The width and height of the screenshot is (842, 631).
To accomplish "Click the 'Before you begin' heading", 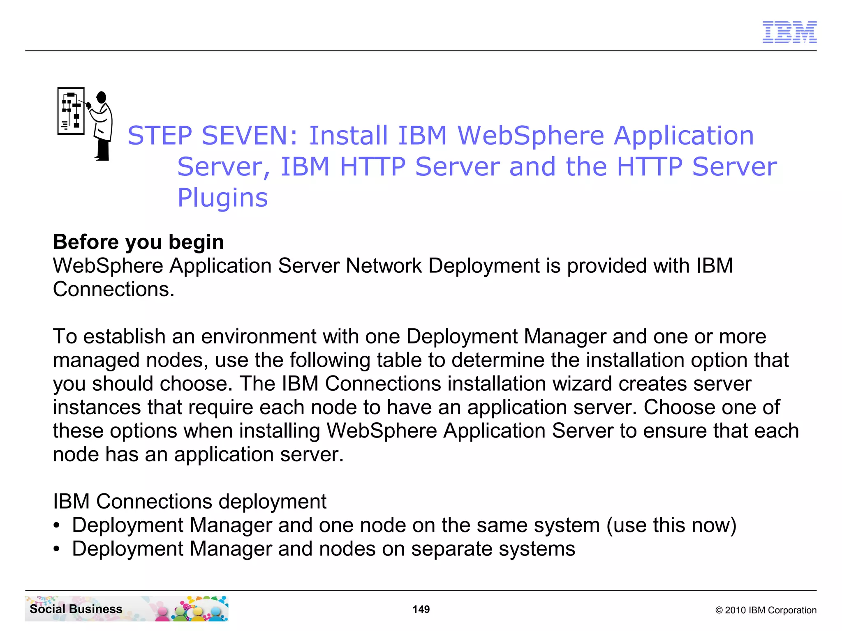I will (x=139, y=242).
